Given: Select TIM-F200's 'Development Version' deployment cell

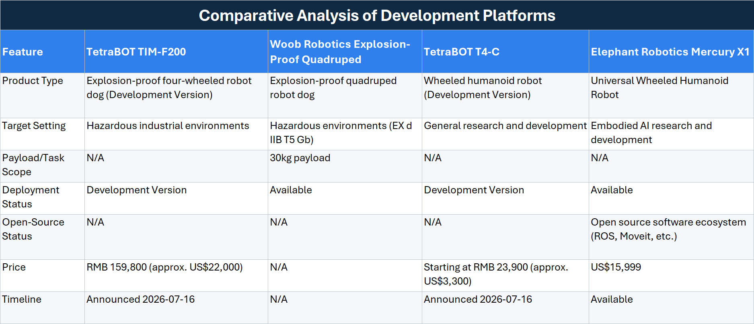Looking at the screenshot, I should point(176,198).
